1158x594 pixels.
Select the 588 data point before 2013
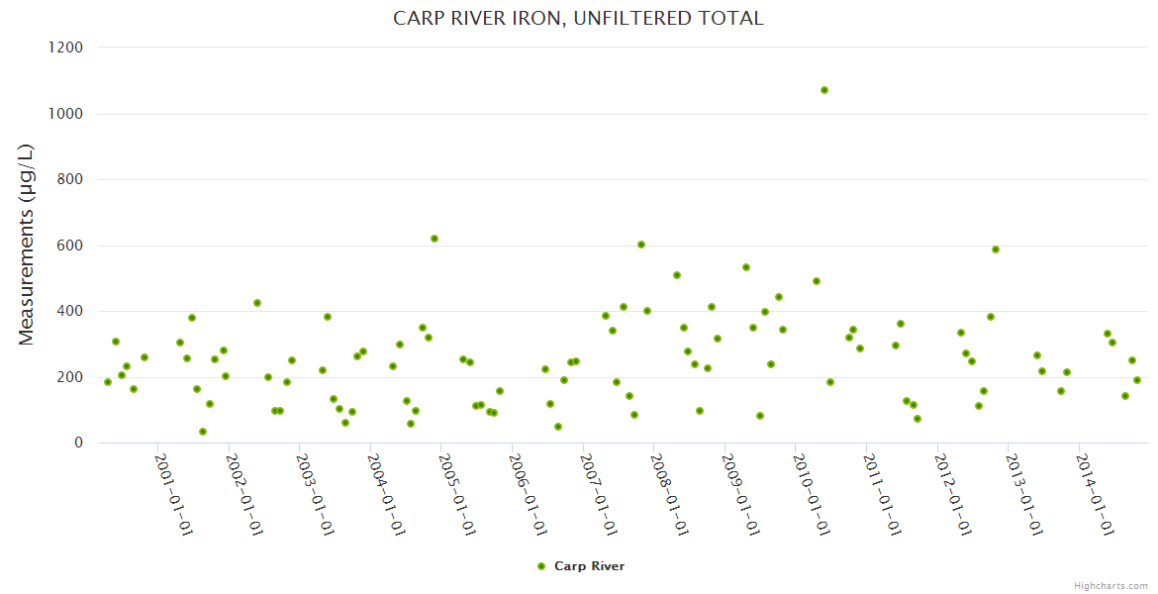pos(996,249)
